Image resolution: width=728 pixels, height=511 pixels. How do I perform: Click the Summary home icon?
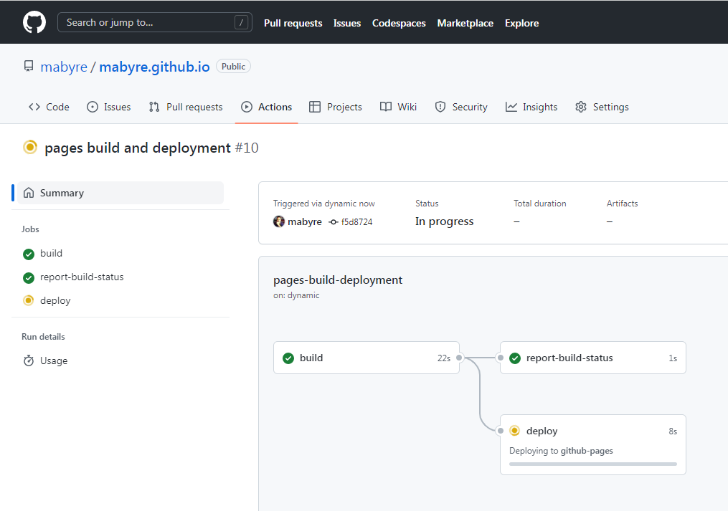29,193
